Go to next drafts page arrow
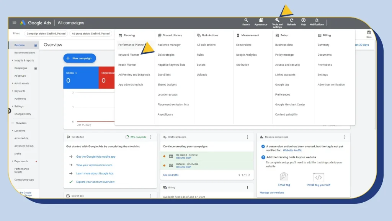The height and width of the screenshot is (221, 392). point(249,175)
